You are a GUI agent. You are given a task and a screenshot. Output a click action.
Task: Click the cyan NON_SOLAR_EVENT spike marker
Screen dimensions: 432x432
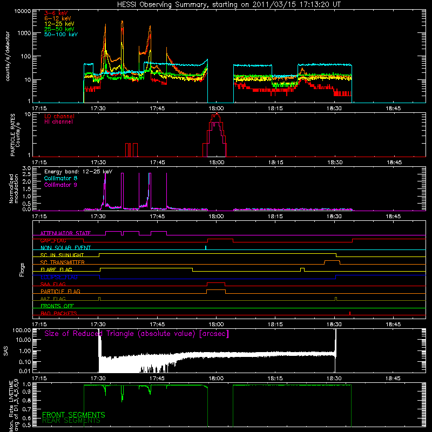point(206,248)
